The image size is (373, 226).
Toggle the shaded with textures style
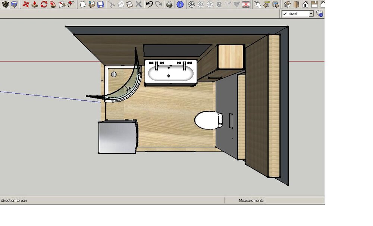point(5,4)
